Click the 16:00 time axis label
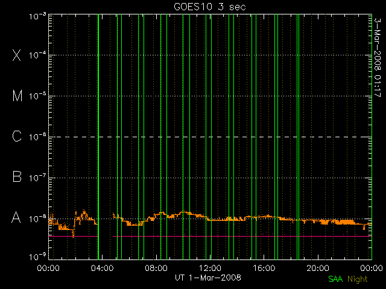Image resolution: width=386 pixels, height=289 pixels. 264,268
